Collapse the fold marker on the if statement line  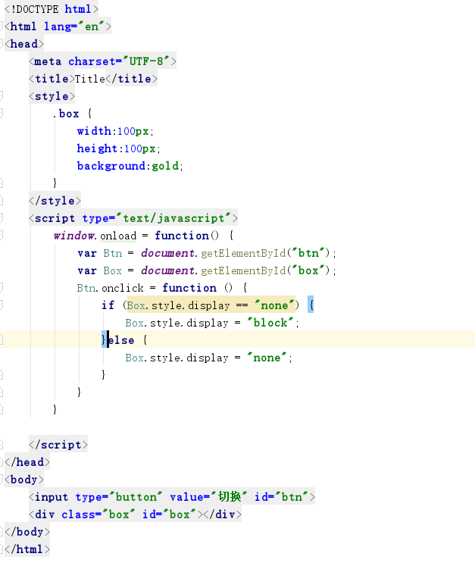[x=1, y=305]
